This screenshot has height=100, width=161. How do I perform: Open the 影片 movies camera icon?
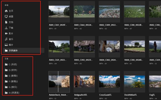6,34
